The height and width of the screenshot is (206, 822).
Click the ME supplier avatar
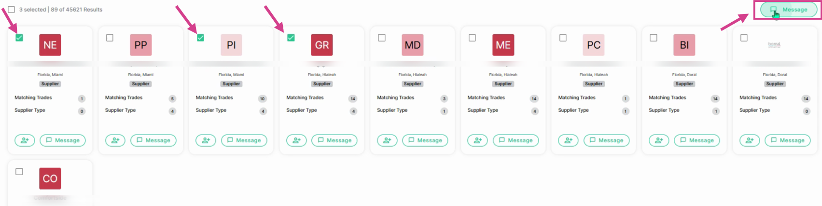(x=503, y=45)
